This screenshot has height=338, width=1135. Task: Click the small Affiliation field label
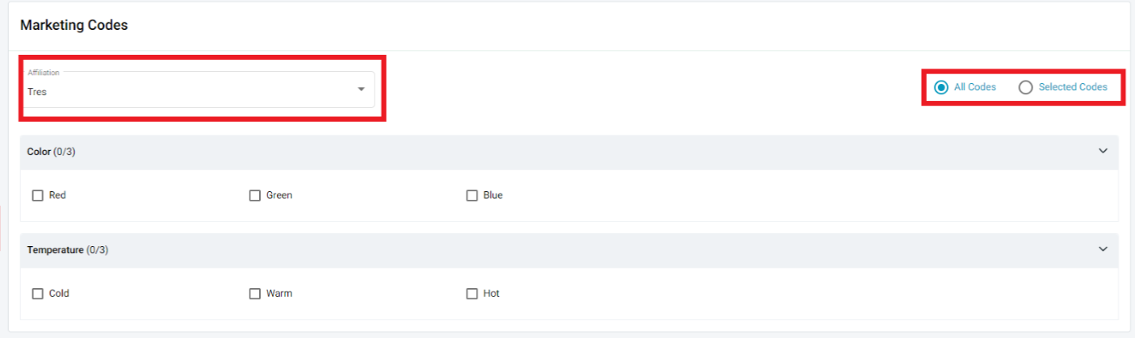[44, 73]
